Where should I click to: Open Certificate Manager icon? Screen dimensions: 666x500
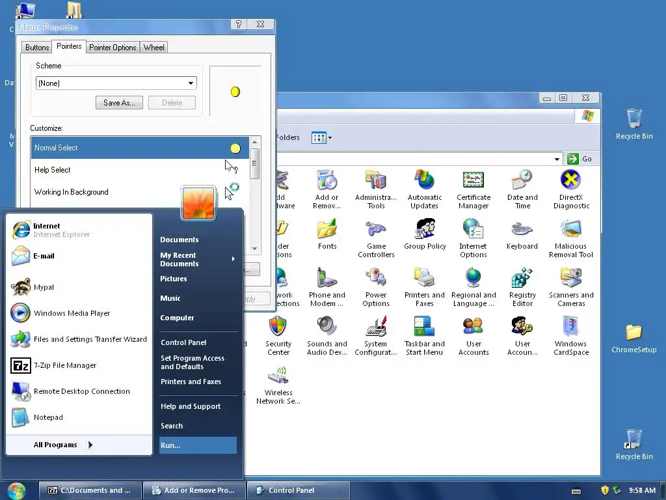[x=473, y=189]
